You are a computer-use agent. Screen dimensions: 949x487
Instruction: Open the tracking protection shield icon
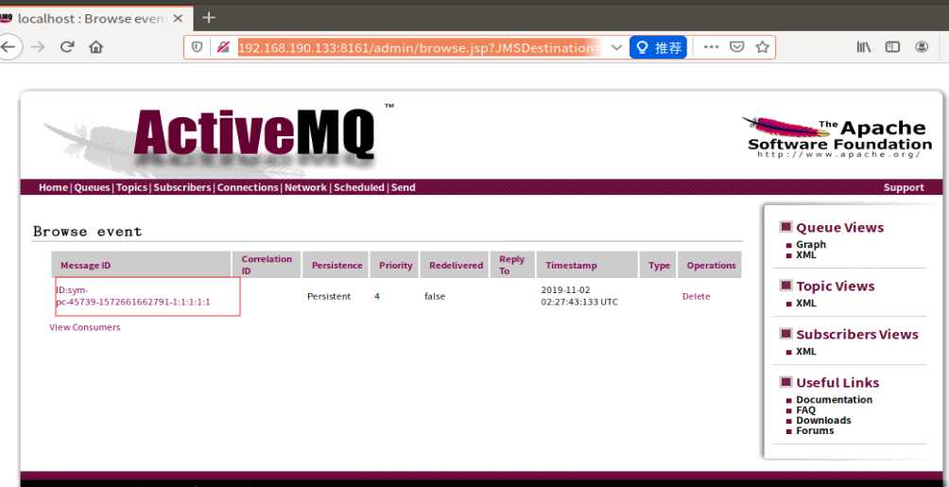[x=197, y=46]
